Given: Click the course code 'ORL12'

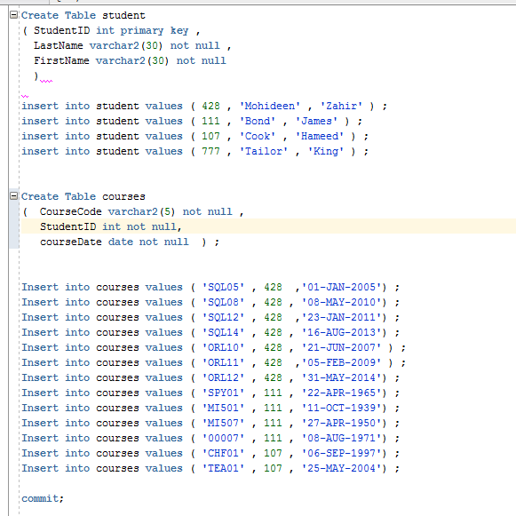Looking at the screenshot, I should tap(223, 377).
